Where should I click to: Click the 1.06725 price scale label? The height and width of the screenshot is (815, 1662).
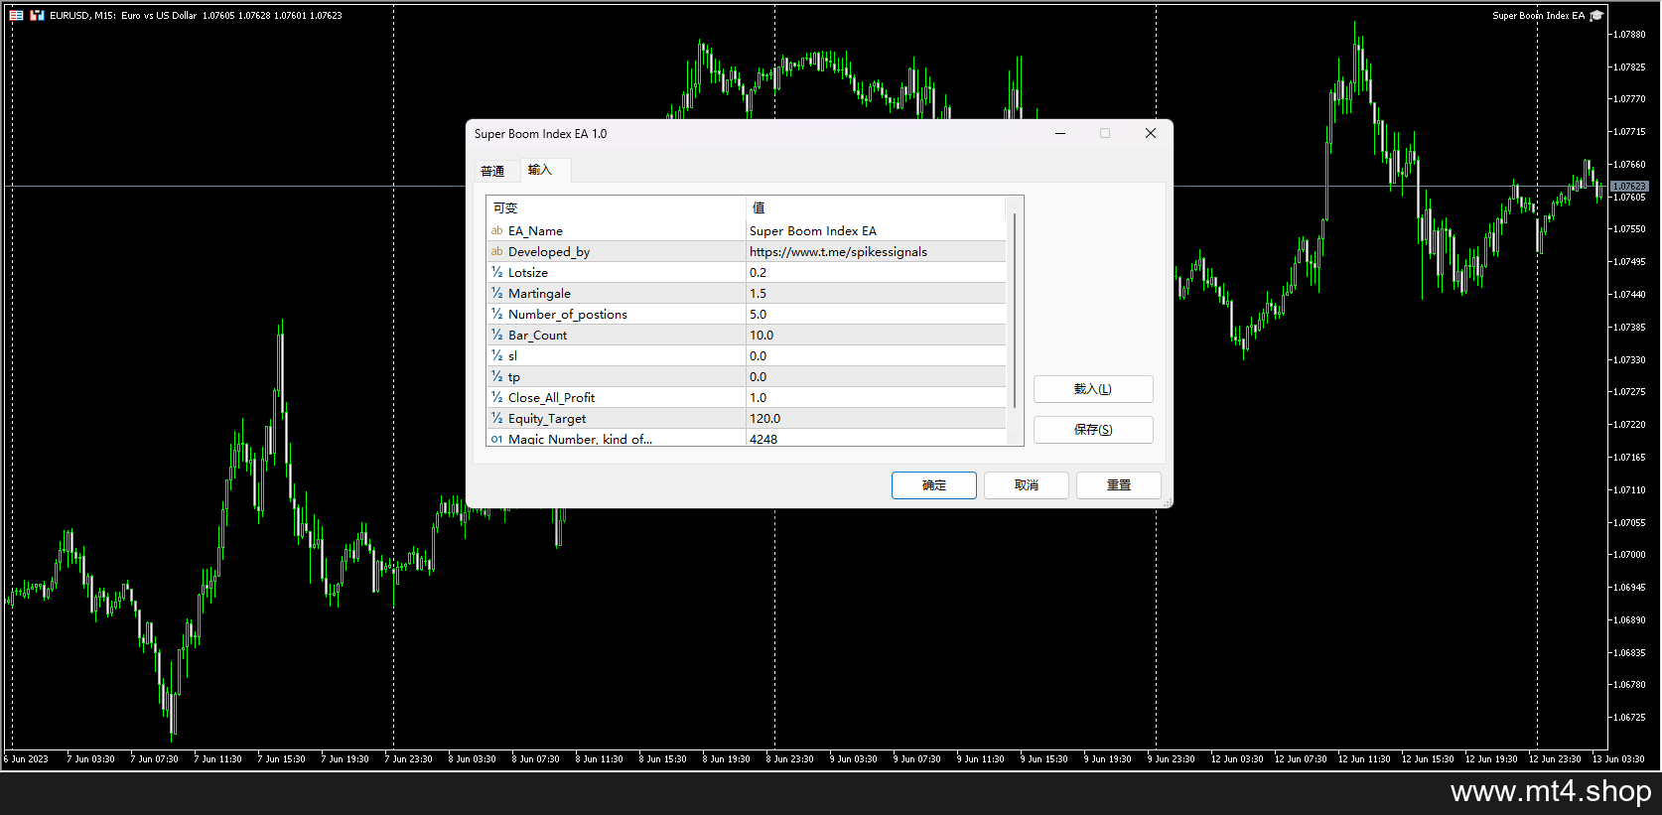pyautogui.click(x=1629, y=718)
